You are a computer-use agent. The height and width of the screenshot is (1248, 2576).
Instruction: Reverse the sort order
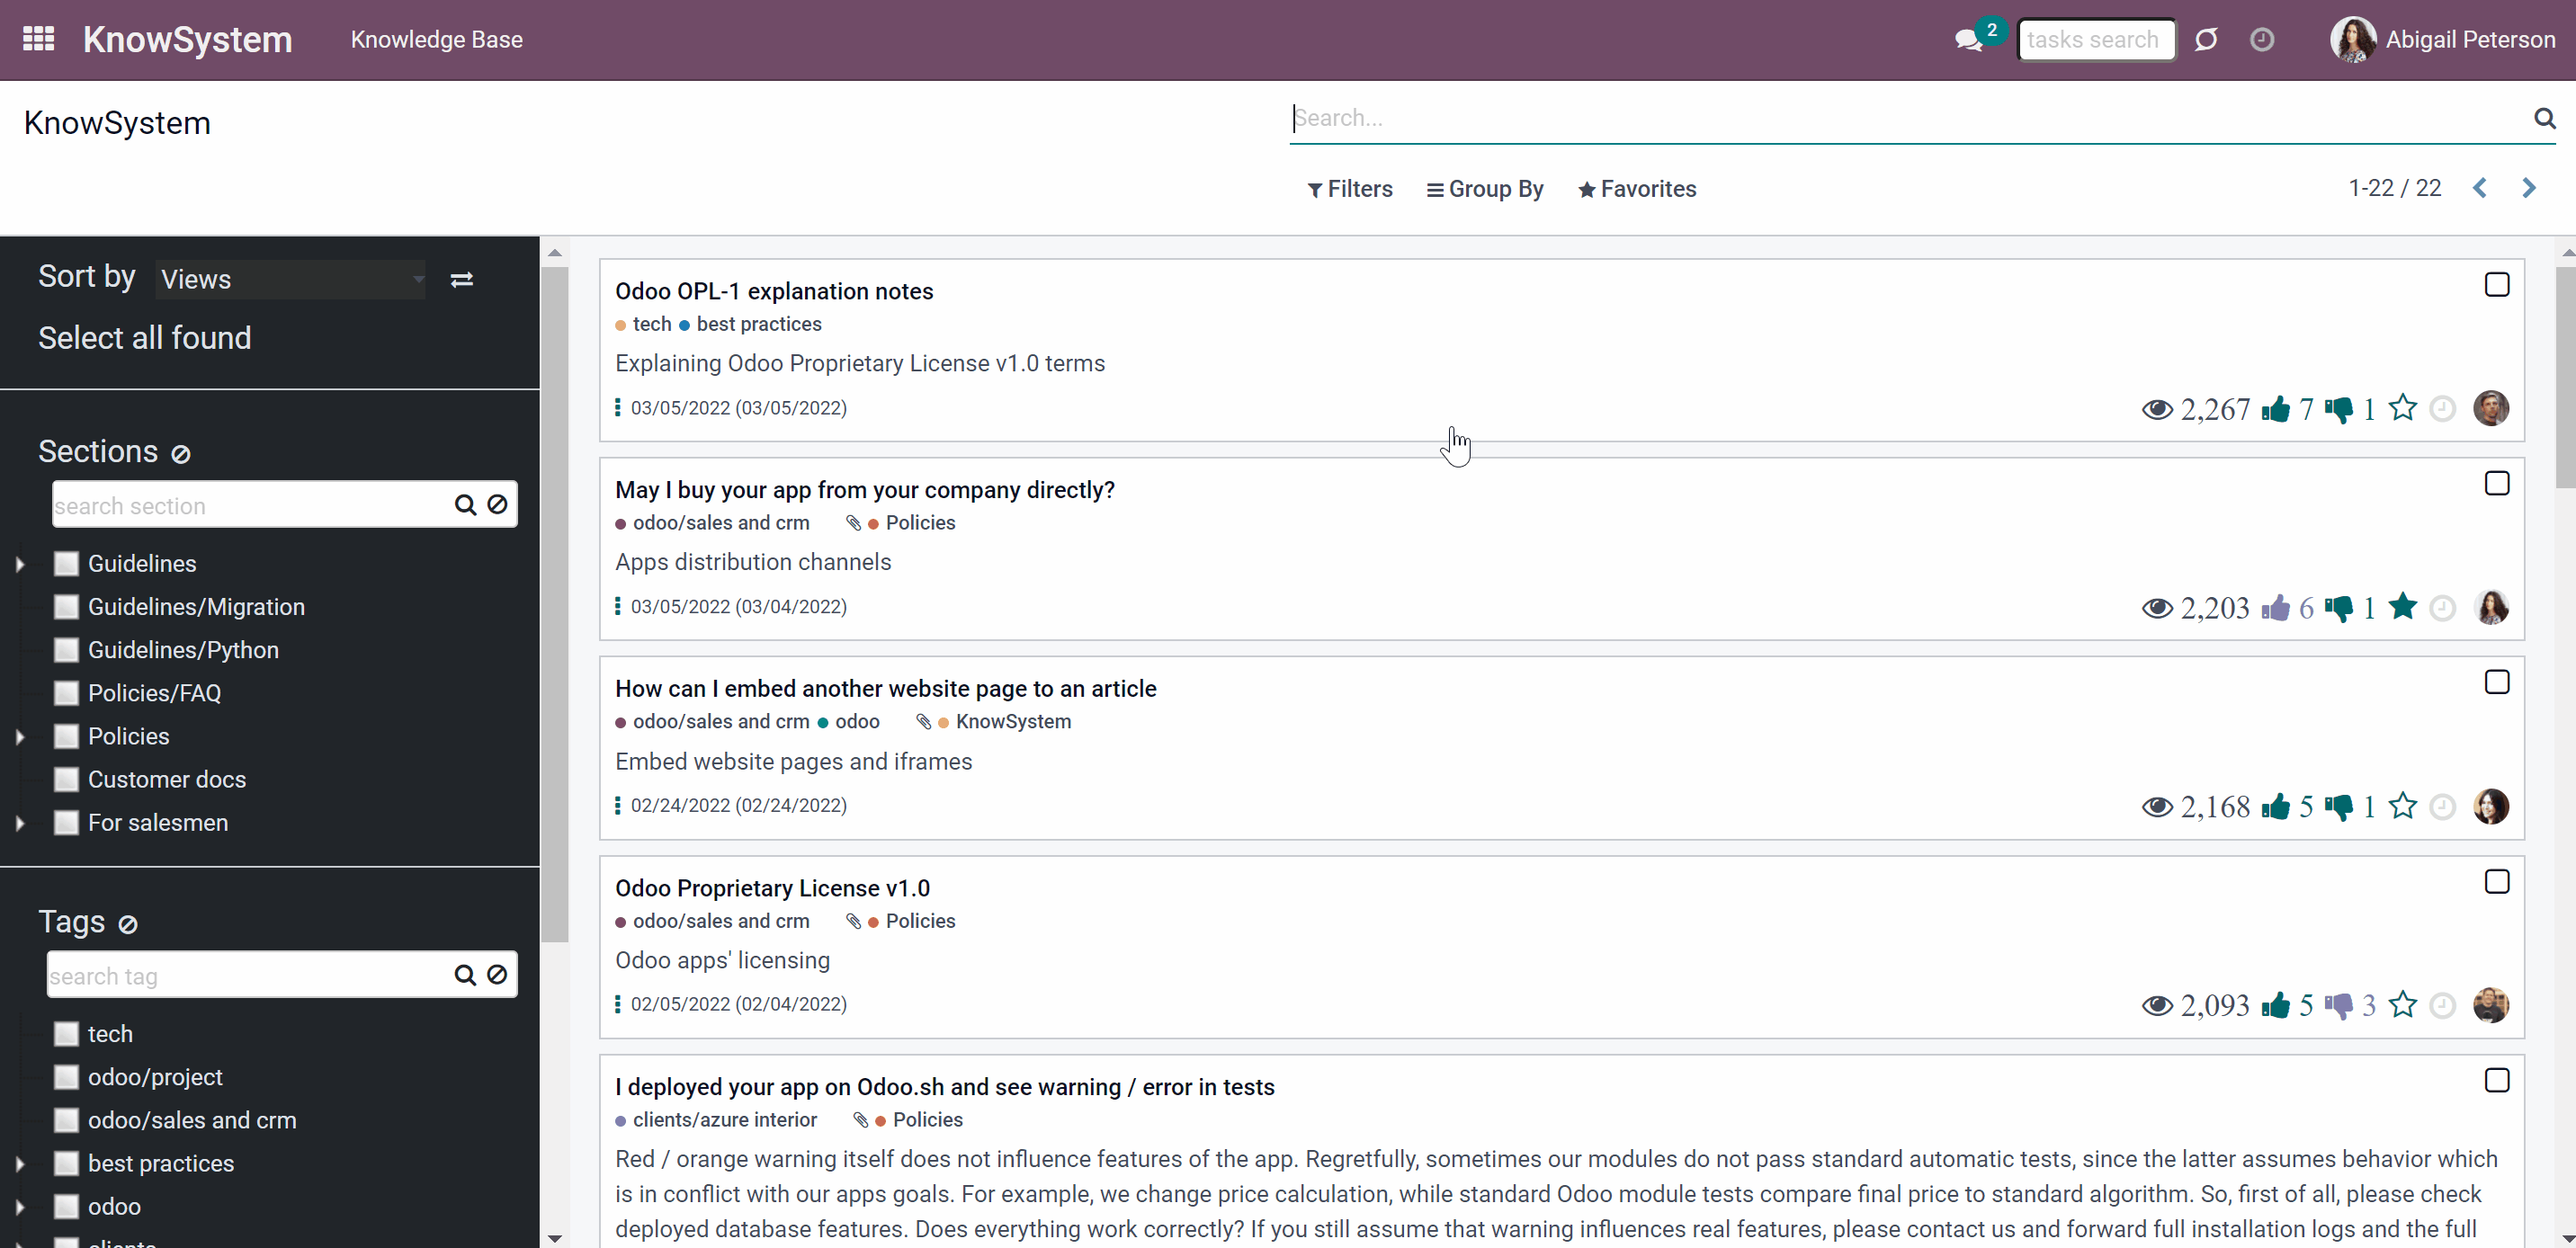pos(461,280)
